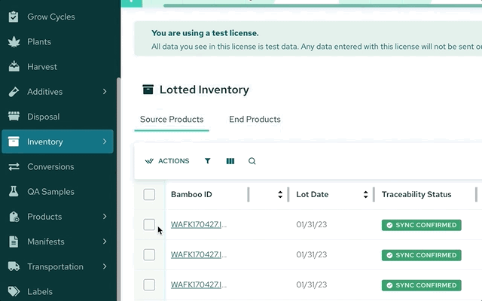
Task: Switch to Source Products tab
Action: click(172, 119)
